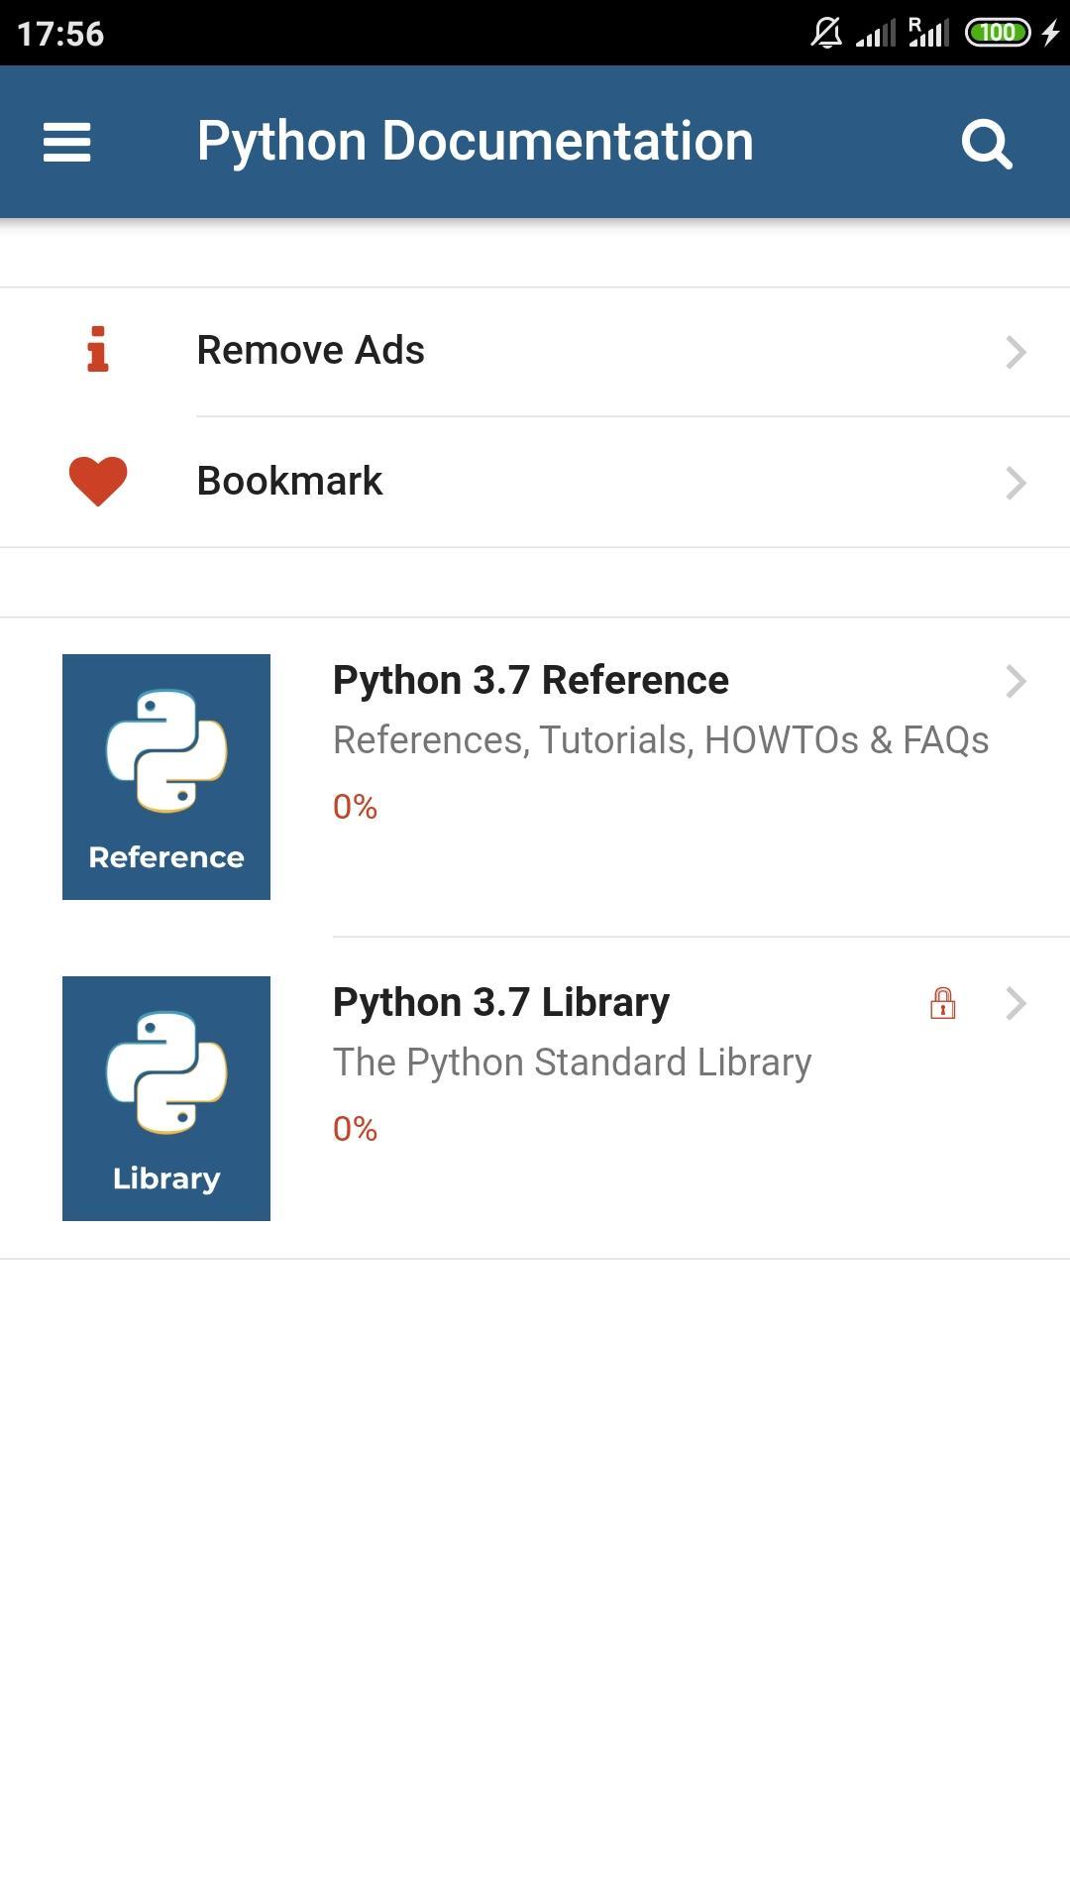Tap the red heart Bookmark icon
Viewport: 1070px width, 1903px height.
pos(98,481)
